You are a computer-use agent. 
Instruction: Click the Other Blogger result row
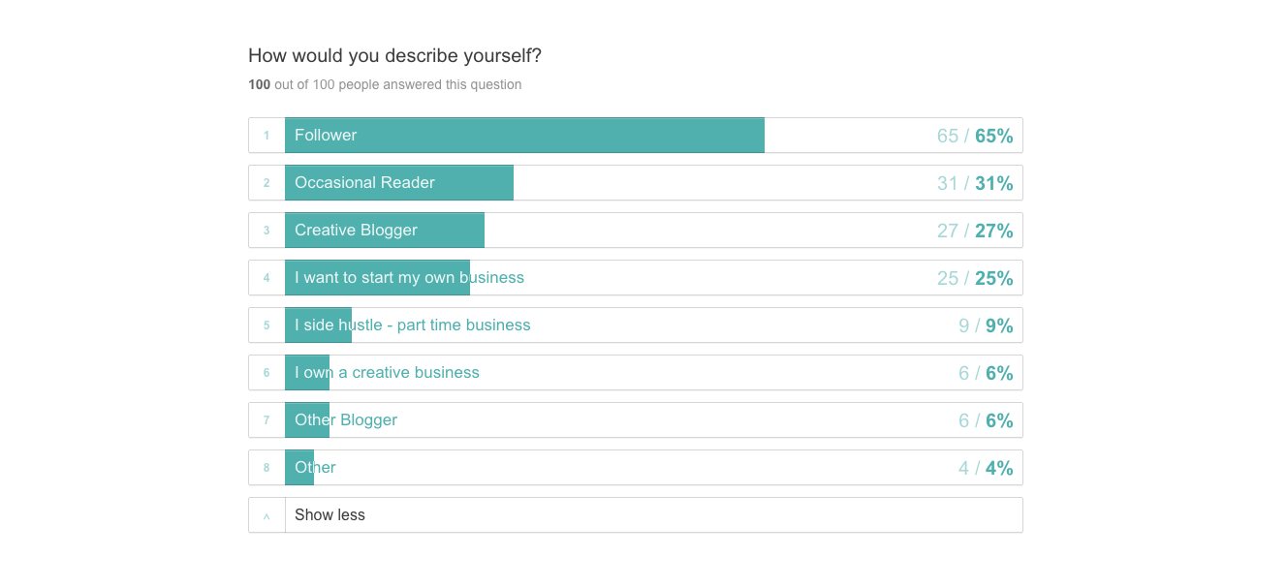[636, 420]
